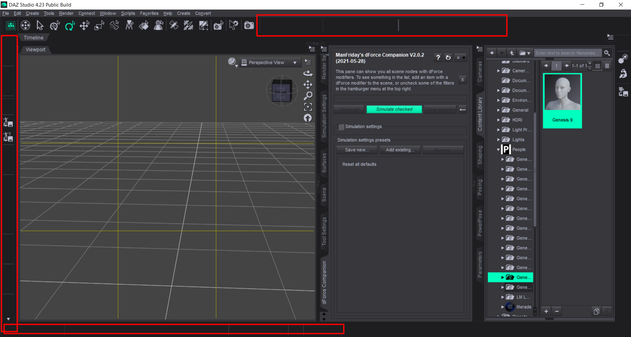Open the Parameters side tab
The height and width of the screenshot is (337, 631).
click(480, 264)
